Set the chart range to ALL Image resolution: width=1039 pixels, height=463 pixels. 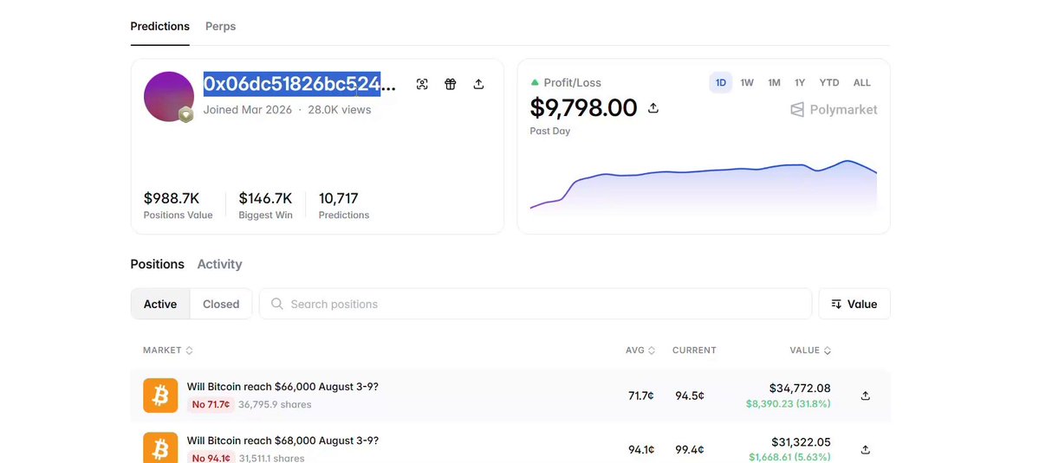coord(862,83)
